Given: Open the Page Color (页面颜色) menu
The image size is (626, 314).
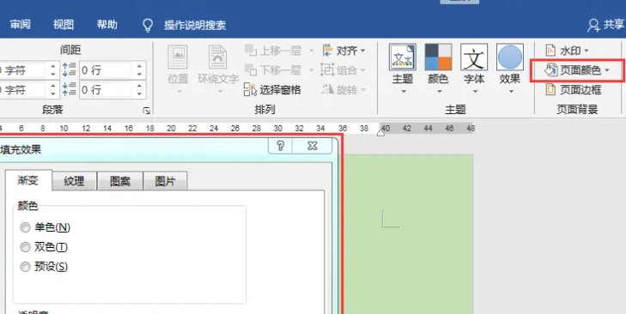Looking at the screenshot, I should [577, 70].
